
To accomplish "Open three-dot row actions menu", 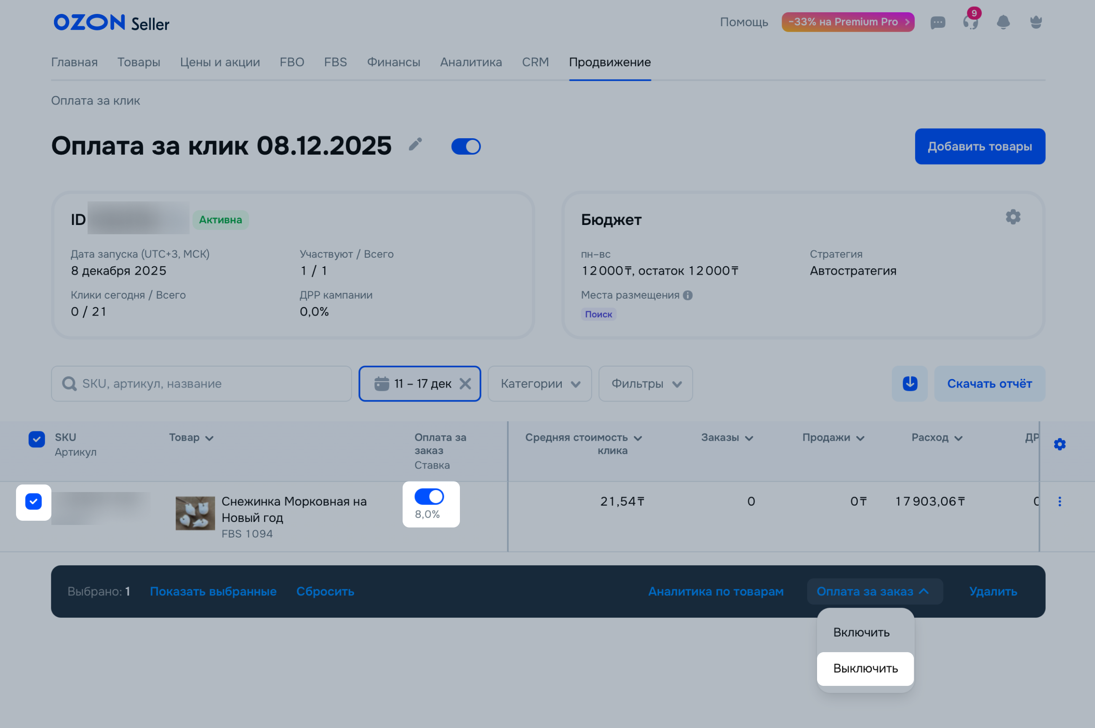I will click(1059, 501).
